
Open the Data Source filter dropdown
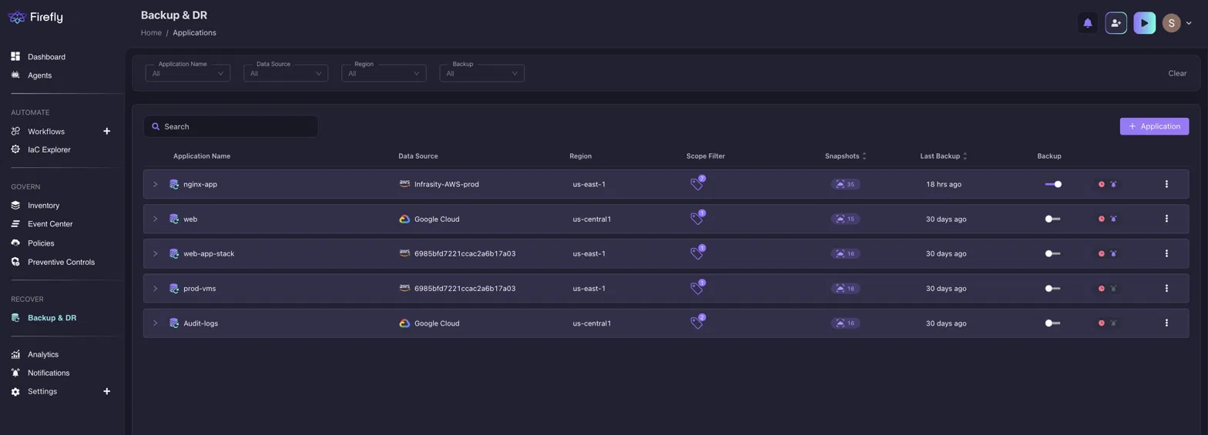(x=286, y=73)
